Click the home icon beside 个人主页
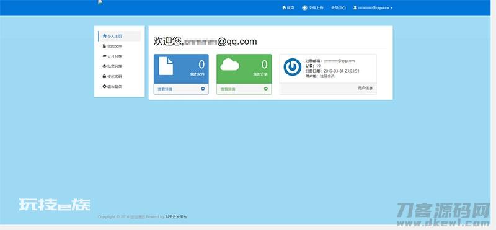 coord(105,36)
